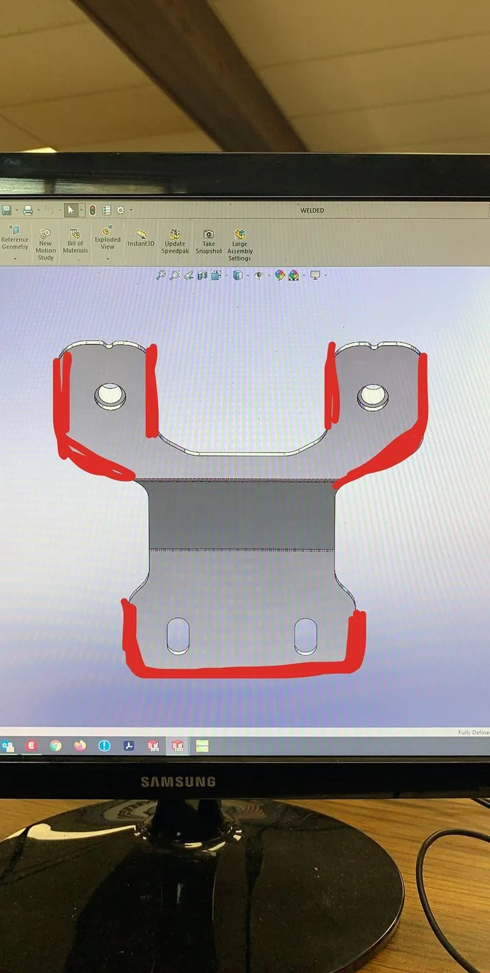
Task: Click the Zoom to Area icon
Action: 174,275
